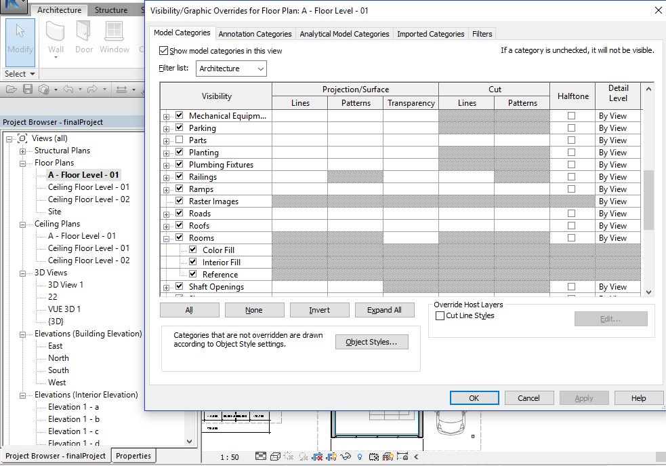Click the Save disk icon
The height and width of the screenshot is (466, 666).
coord(28,90)
